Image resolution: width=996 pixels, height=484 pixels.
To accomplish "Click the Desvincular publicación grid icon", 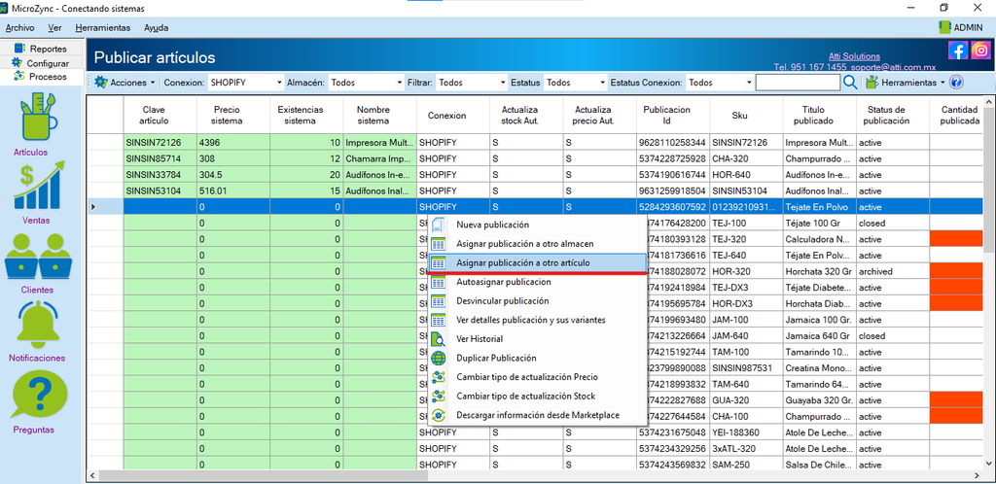I will coord(439,300).
